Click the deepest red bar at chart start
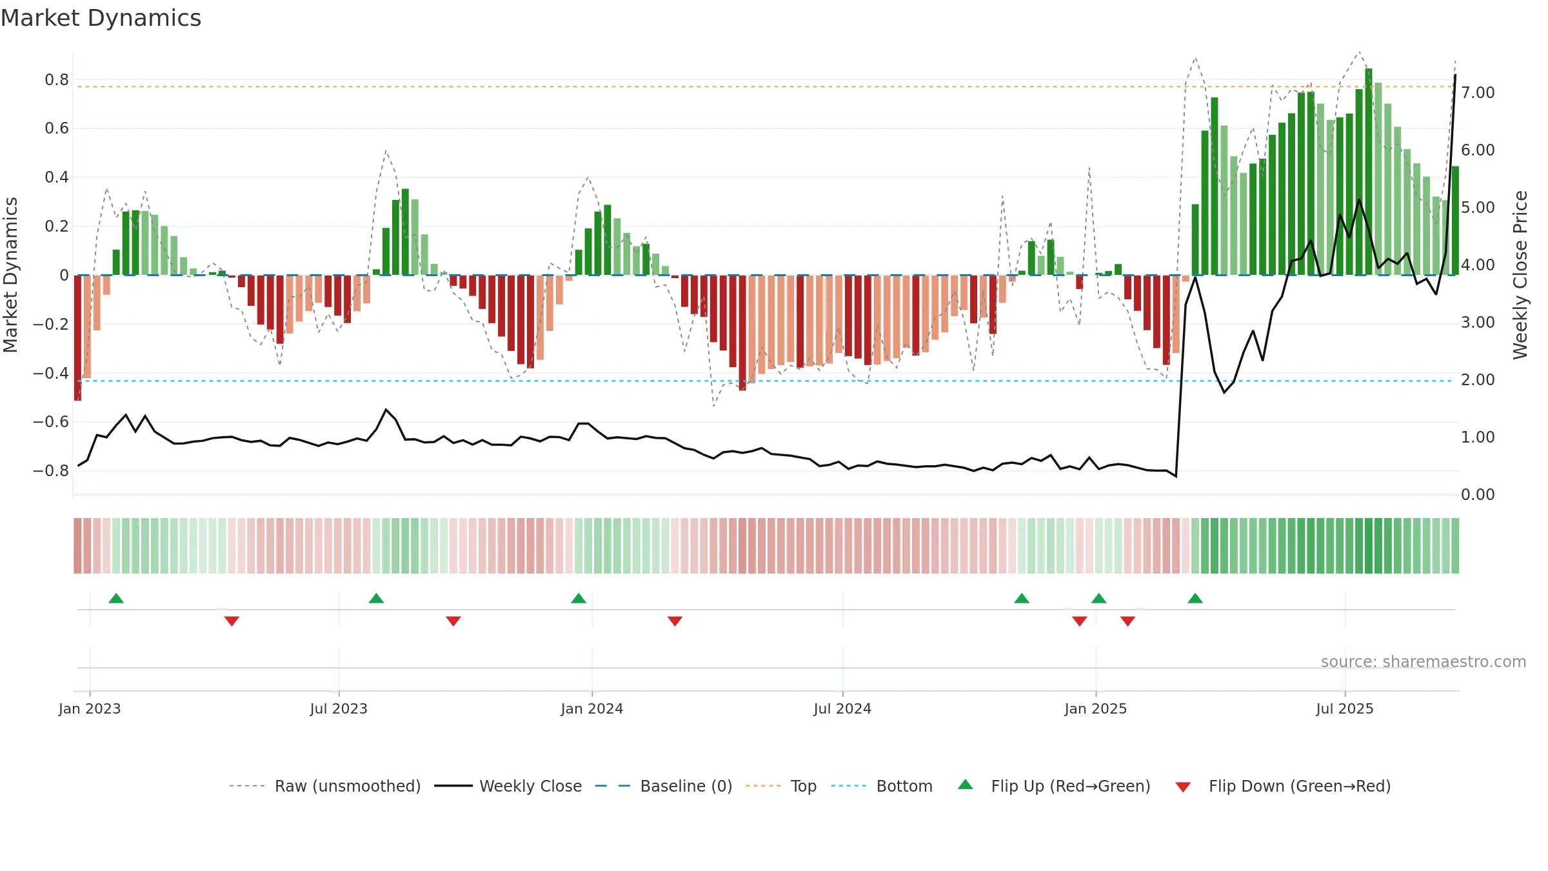1548x871 pixels. tap(77, 338)
